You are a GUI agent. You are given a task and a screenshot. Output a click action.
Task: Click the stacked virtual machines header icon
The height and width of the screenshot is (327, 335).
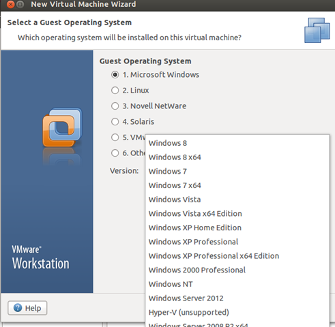tap(317, 30)
